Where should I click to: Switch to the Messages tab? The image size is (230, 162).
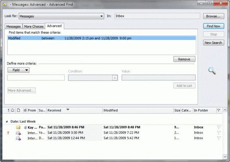pyautogui.click(x=14, y=26)
